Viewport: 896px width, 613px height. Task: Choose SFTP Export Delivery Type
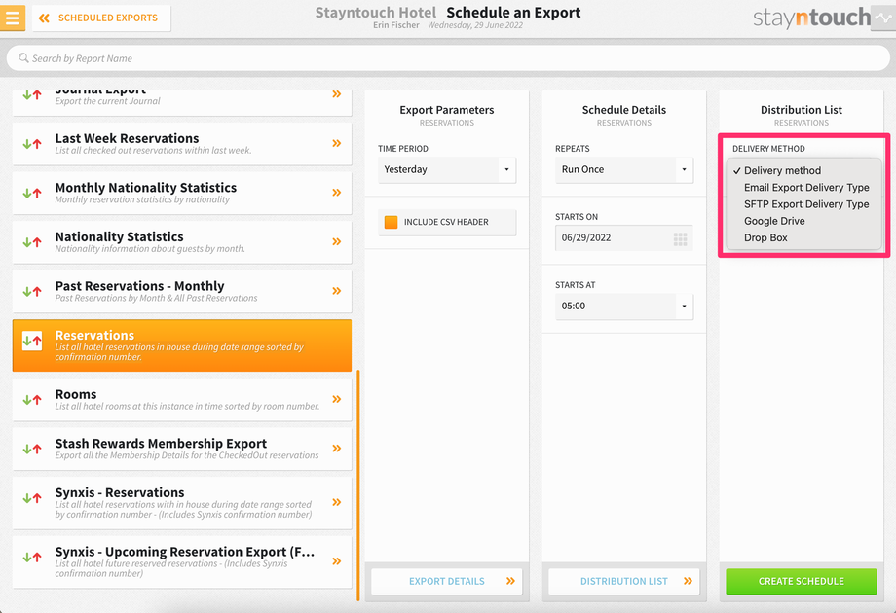[x=806, y=203]
